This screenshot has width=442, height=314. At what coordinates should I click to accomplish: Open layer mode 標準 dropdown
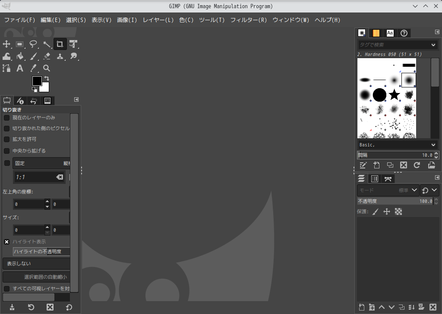(388, 190)
